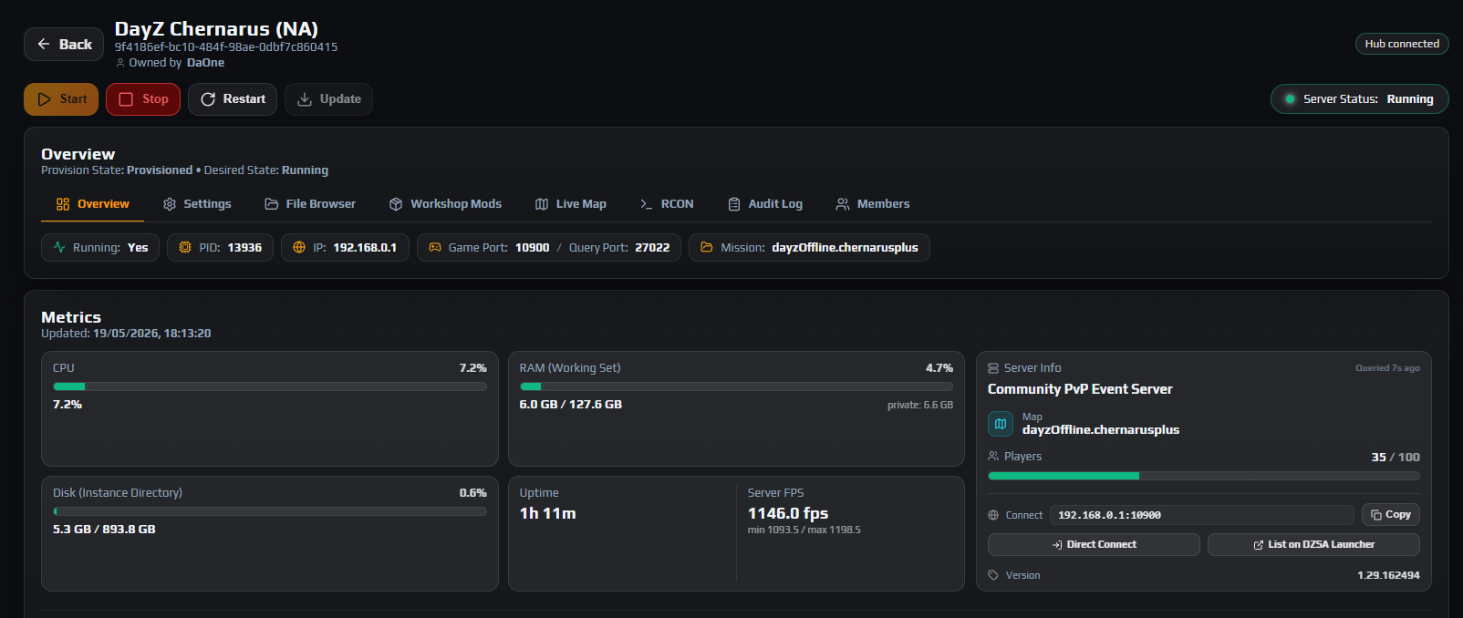Click the map icon beside dayzOffline.chernarusplus
This screenshot has width=1463, height=618.
[1001, 424]
